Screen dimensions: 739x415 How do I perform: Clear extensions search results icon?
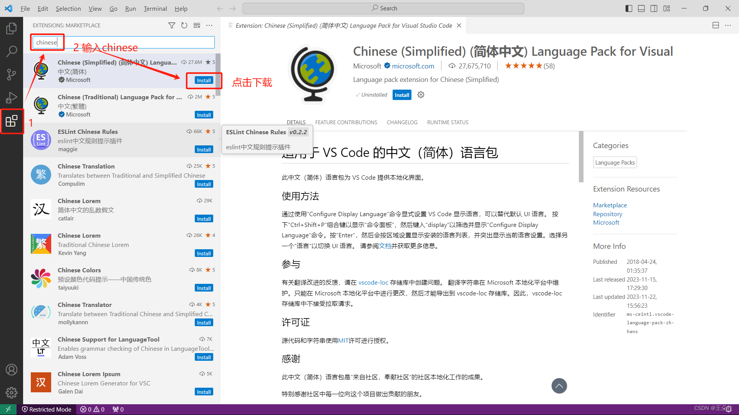click(x=197, y=25)
